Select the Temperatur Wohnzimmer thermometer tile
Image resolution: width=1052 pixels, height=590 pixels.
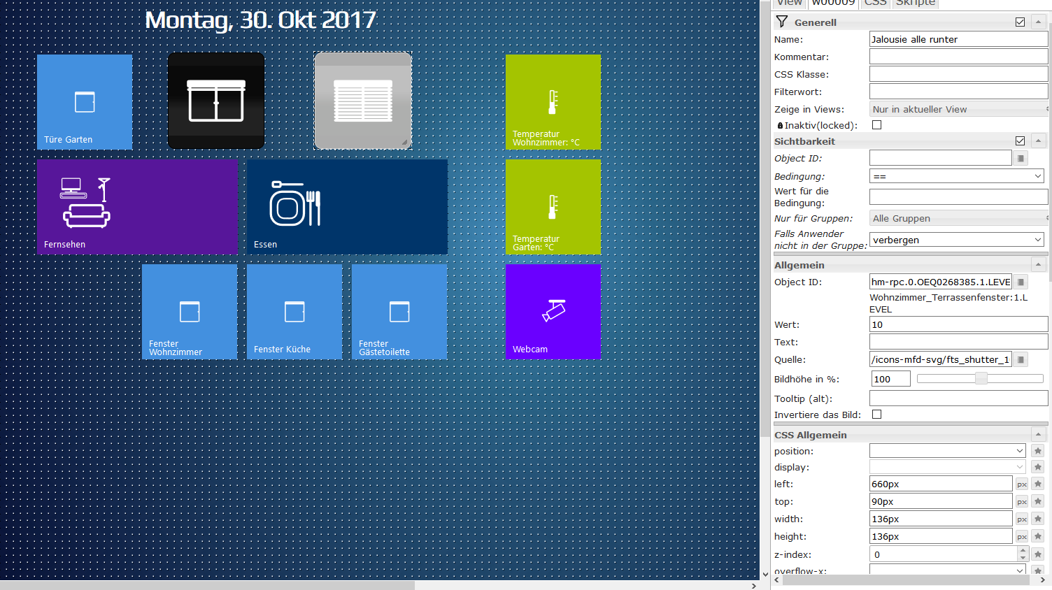(x=553, y=102)
